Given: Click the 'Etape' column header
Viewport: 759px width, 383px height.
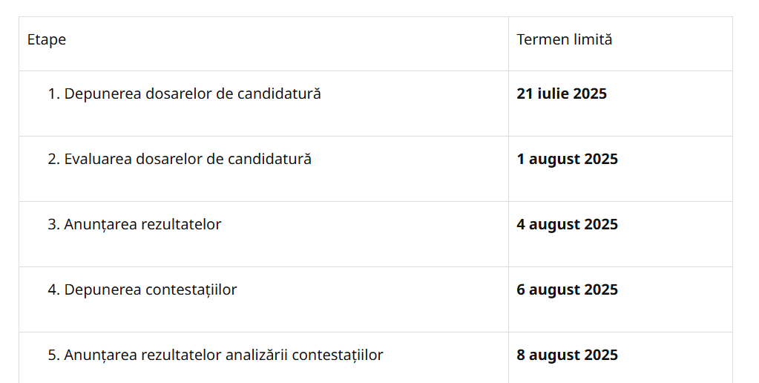Looking at the screenshot, I should coord(47,40).
